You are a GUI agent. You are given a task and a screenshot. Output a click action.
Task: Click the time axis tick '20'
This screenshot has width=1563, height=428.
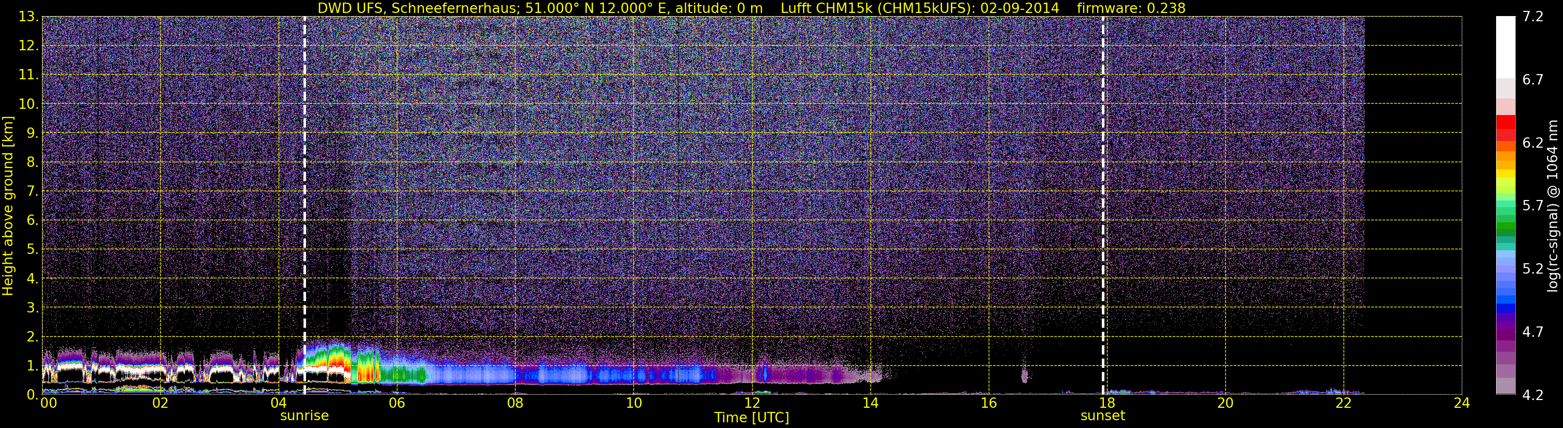(1226, 403)
